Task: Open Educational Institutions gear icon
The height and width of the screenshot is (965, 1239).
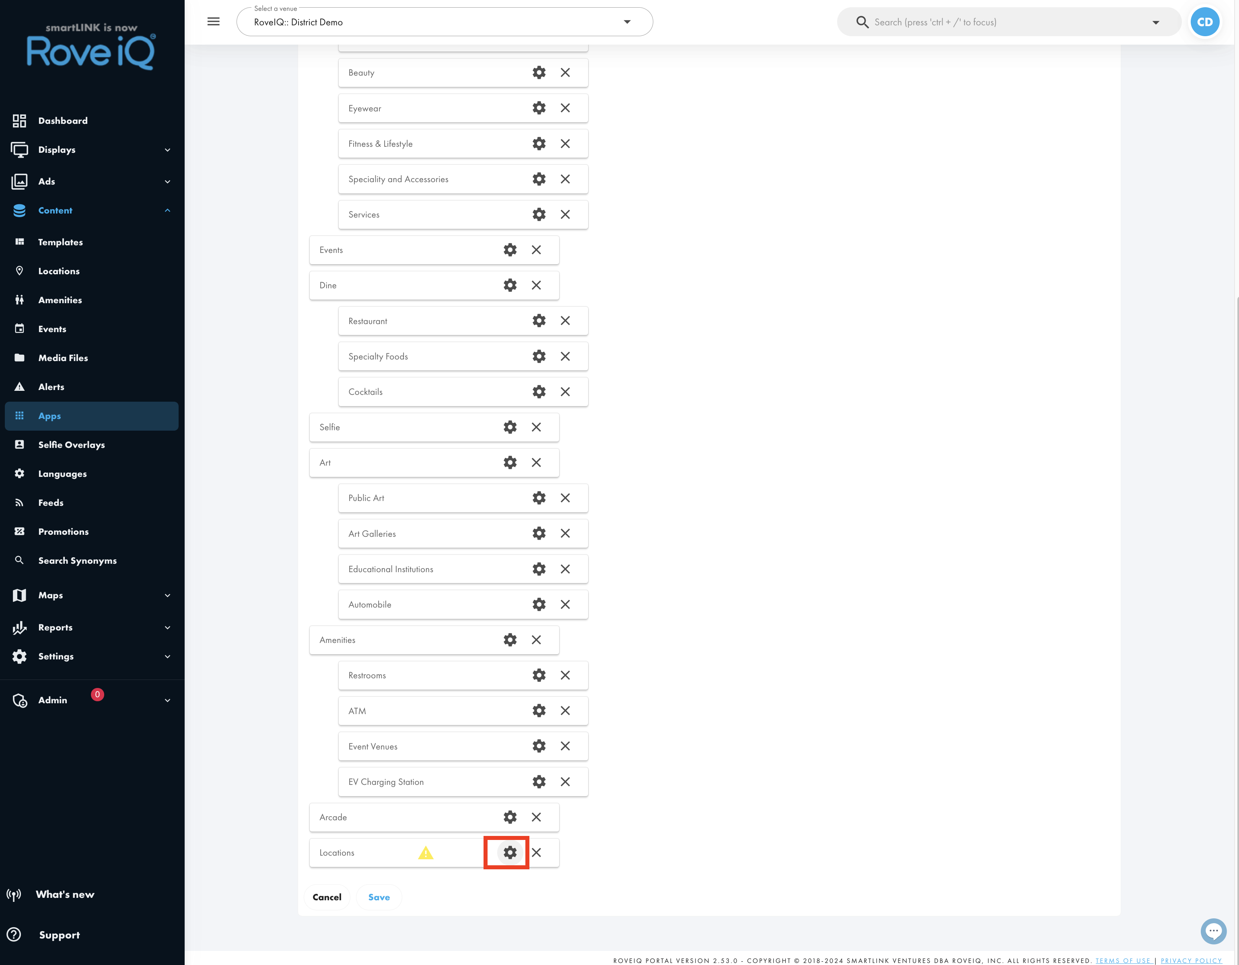Action: point(538,569)
